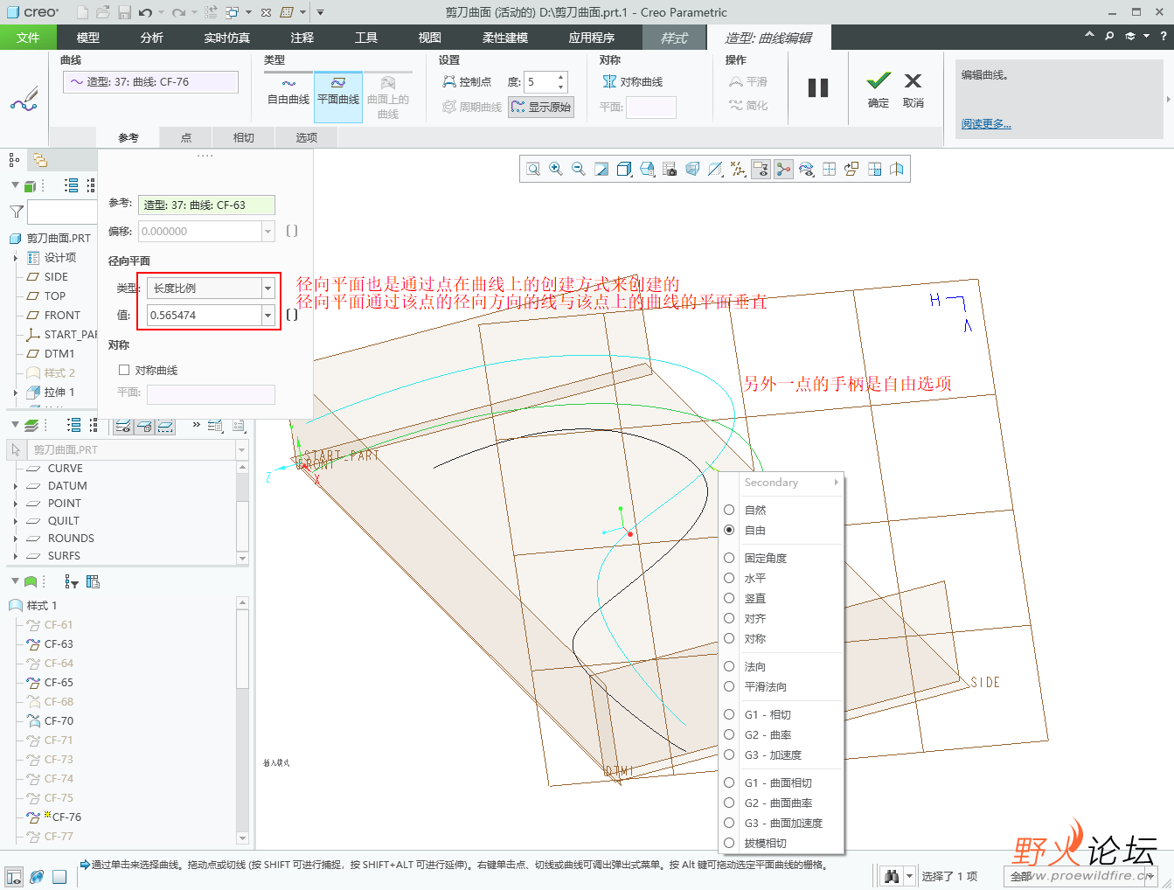Viewport: 1174px width, 890px height.
Task: Open the 剪刀曲面.PRT layer dropdown
Action: tap(242, 449)
